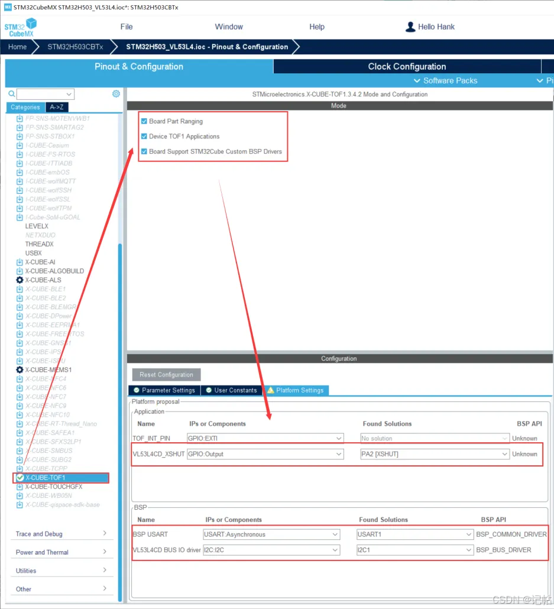Expand the Software Packs menu
The width and height of the screenshot is (554, 609).
[x=445, y=80]
